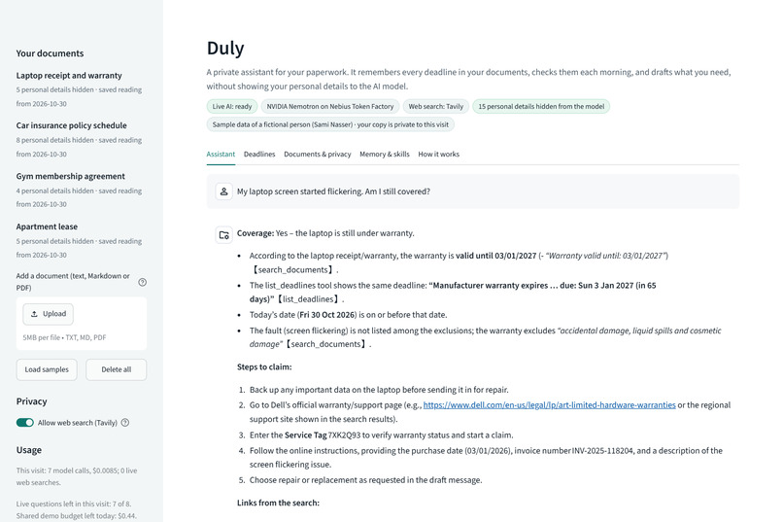The height and width of the screenshot is (522, 783).
Task: Click the Usage sidebar heading
Action: (x=29, y=450)
